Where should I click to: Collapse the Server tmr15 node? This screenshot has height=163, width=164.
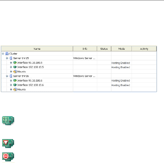point(7,58)
